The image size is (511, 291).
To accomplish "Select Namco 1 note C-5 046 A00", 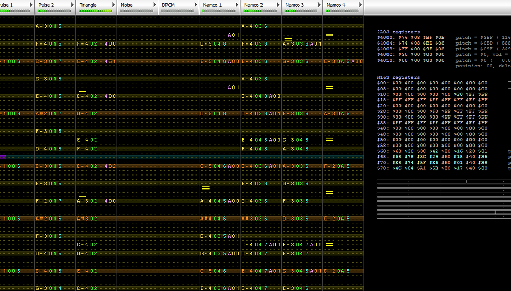I will 219,166.
